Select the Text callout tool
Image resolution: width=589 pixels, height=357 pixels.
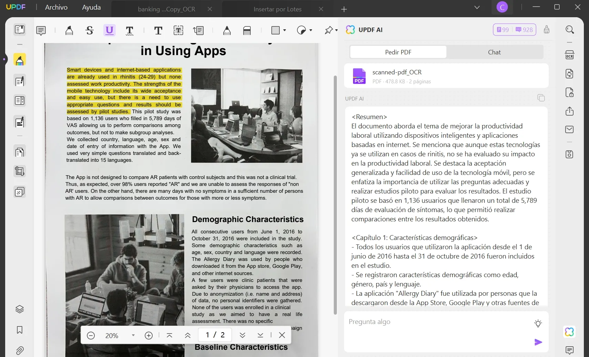199,31
